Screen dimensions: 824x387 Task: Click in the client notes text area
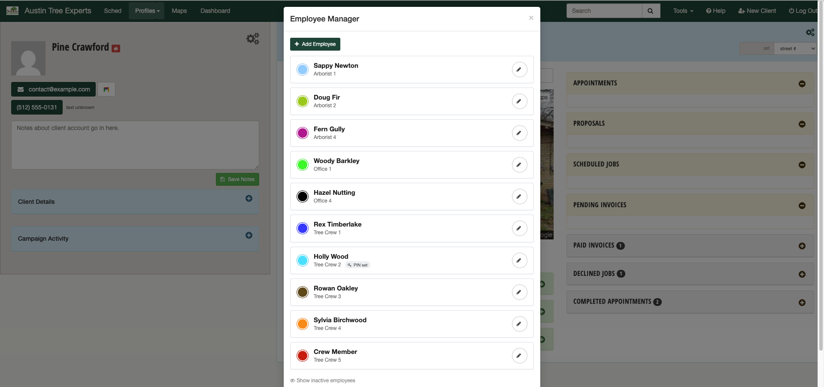(135, 145)
